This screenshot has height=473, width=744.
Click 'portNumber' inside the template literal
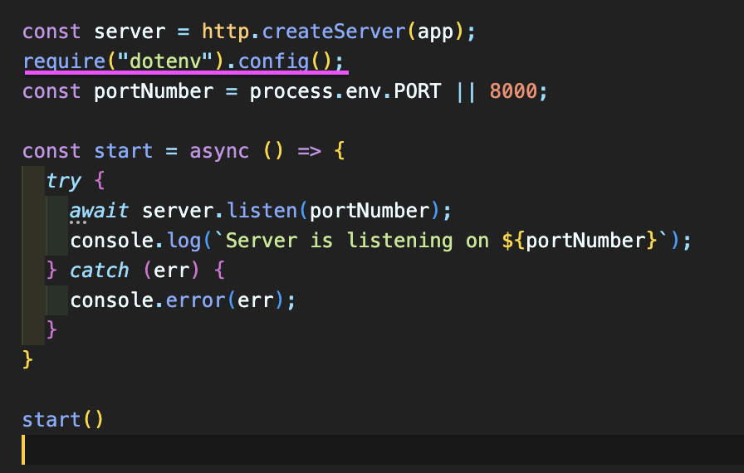coord(585,241)
